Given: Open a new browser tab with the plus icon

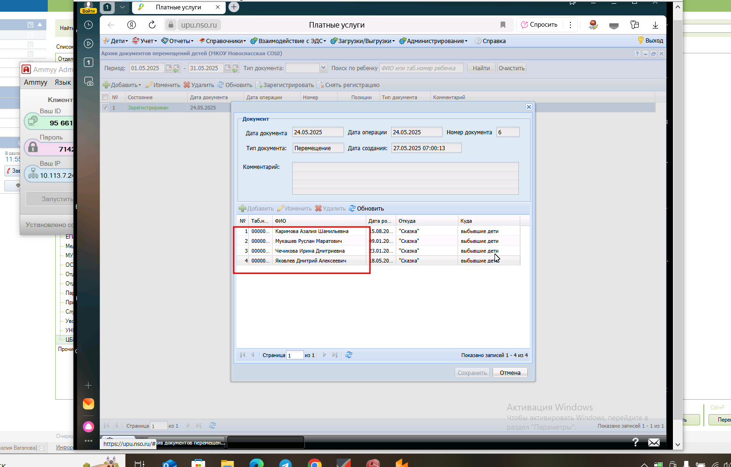Looking at the screenshot, I should click(x=234, y=7).
